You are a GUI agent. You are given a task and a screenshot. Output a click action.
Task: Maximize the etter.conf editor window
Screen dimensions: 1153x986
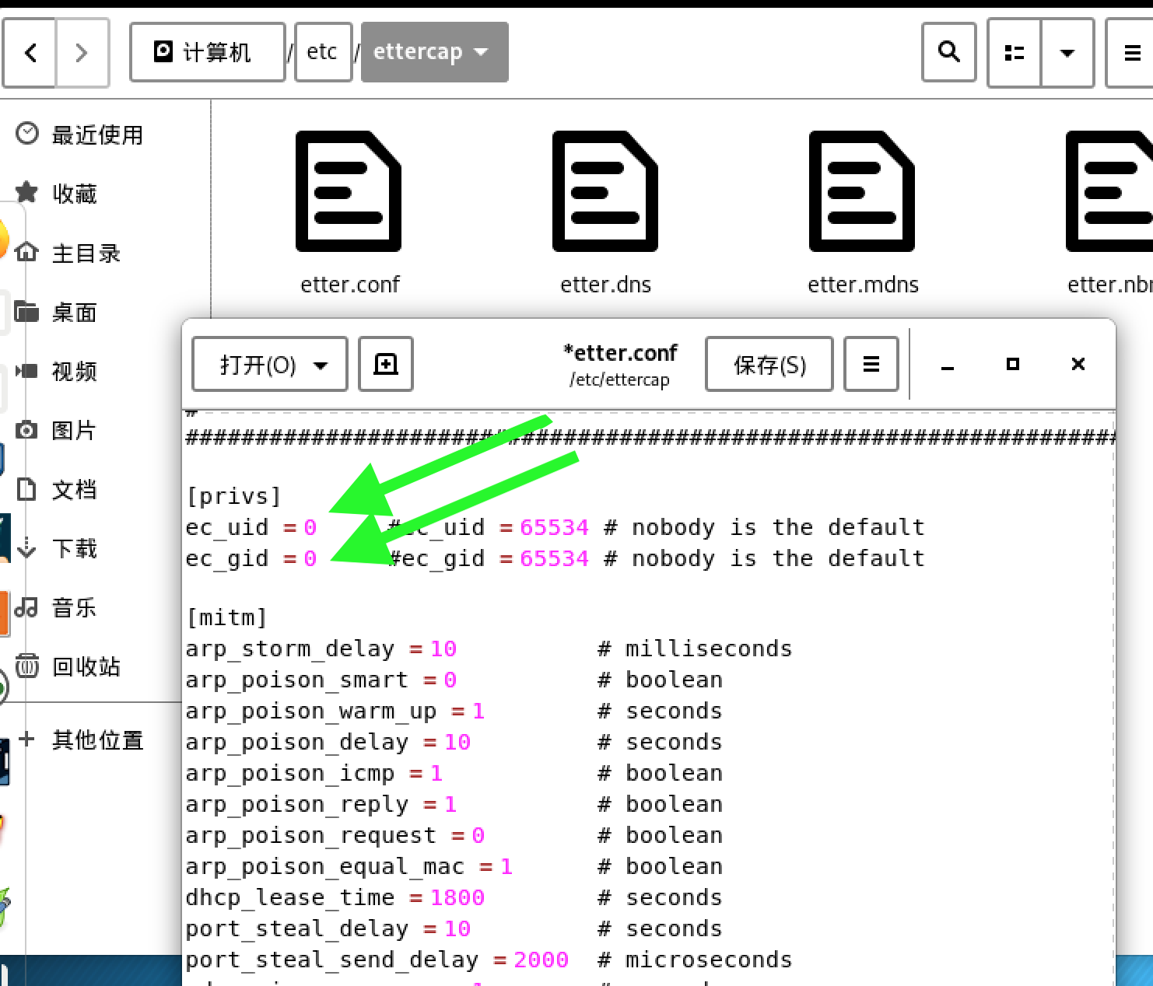click(1012, 364)
